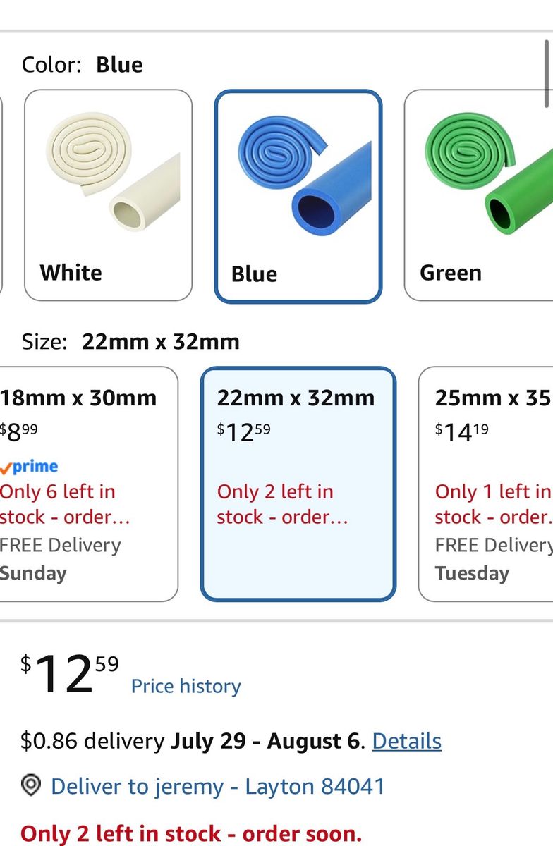The image size is (553, 846).
Task: Select the 25mm x 35mm size option
Action: point(486,484)
